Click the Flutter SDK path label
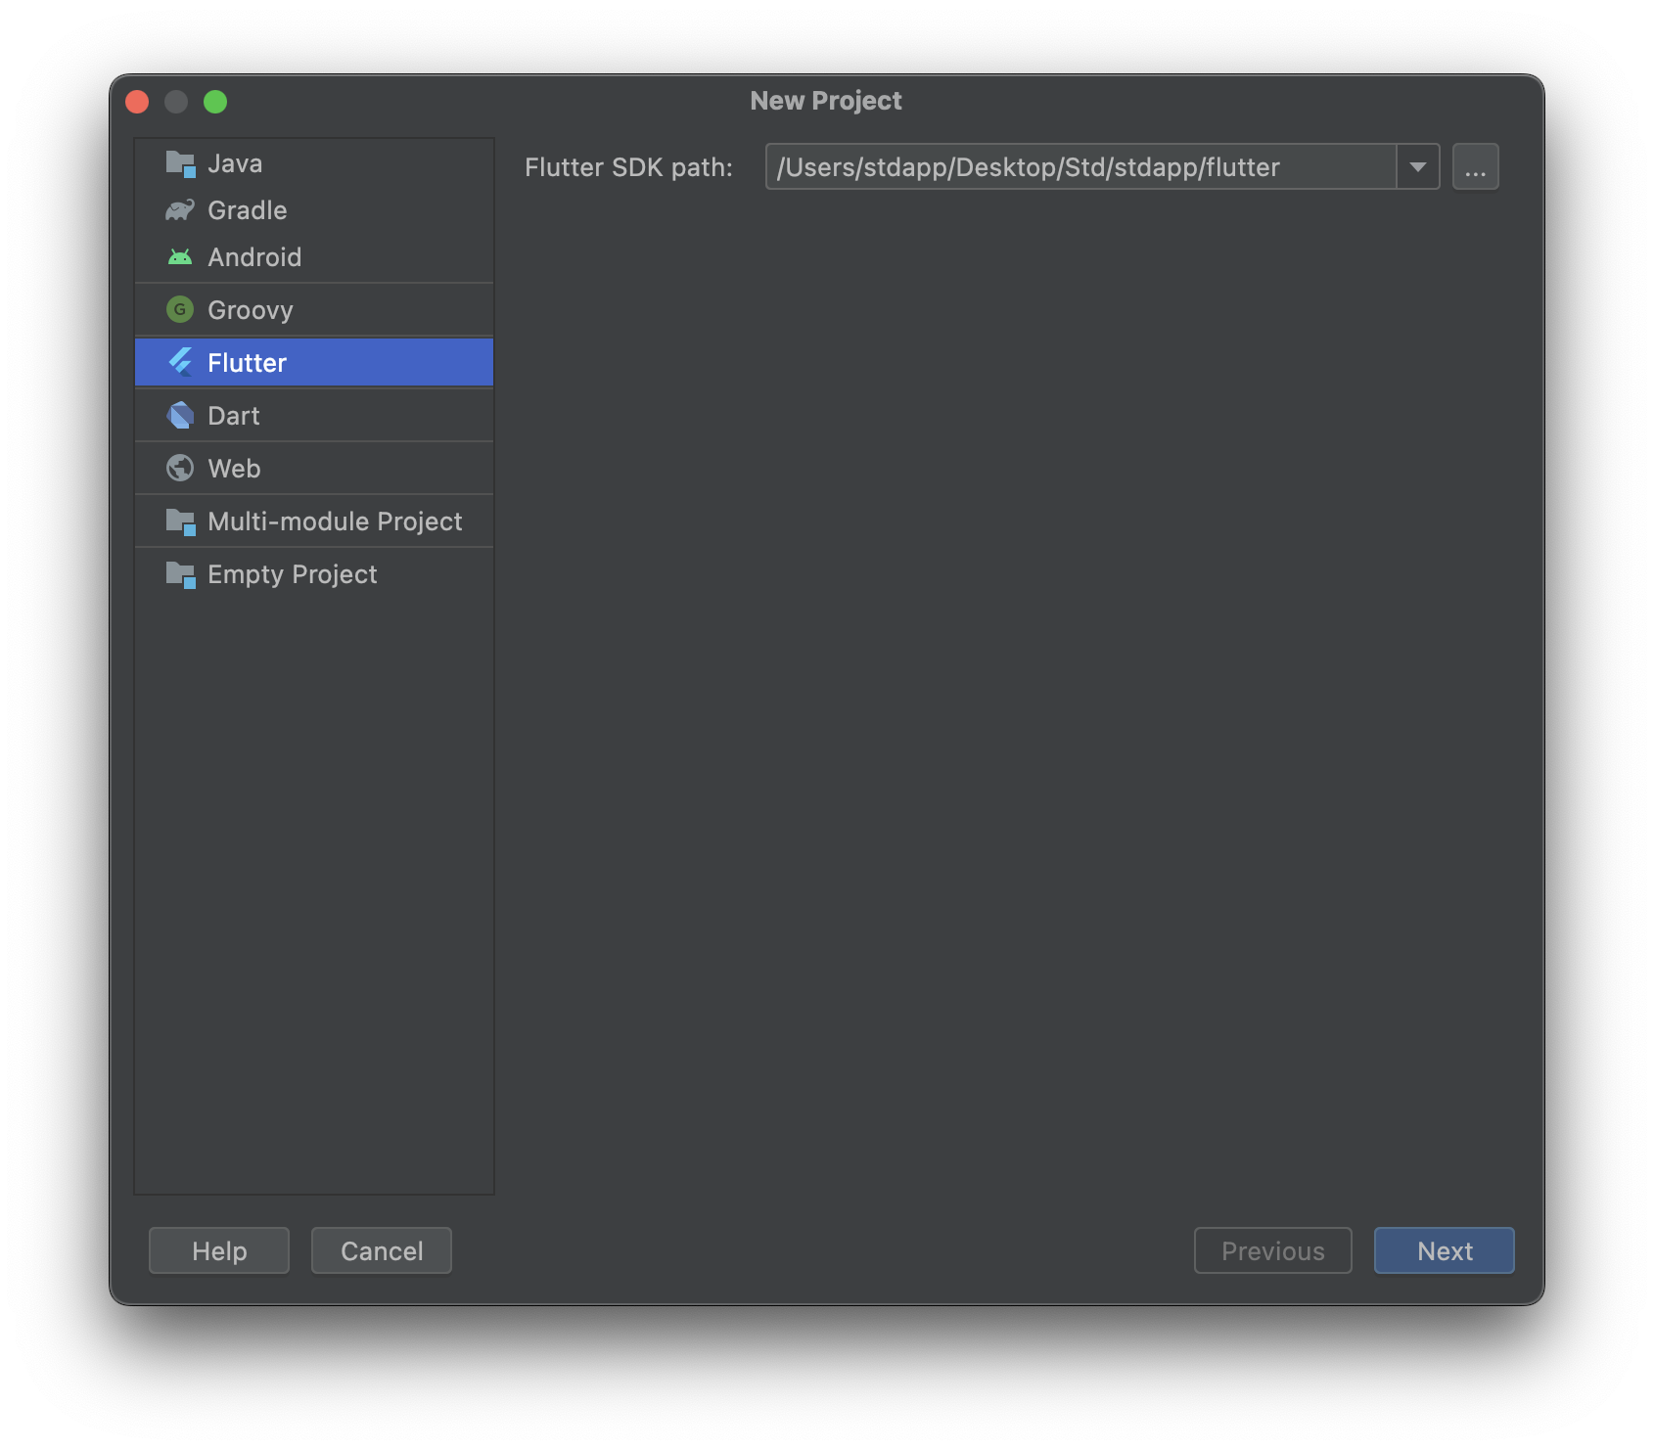This screenshot has width=1654, height=1450. 628,167
